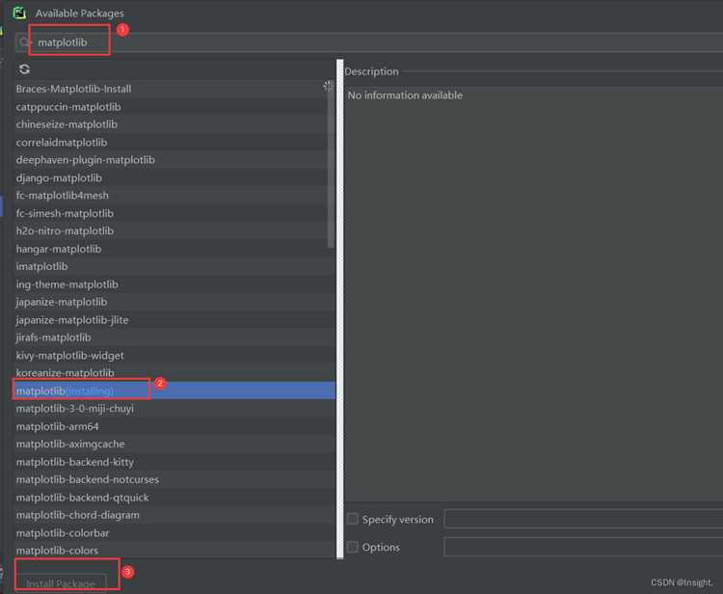The height and width of the screenshot is (594, 723).
Task: Click the Install Package button
Action: (x=61, y=583)
